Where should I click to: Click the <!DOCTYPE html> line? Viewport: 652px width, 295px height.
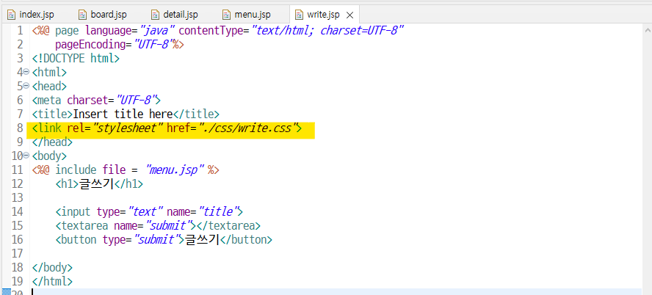coord(76,58)
